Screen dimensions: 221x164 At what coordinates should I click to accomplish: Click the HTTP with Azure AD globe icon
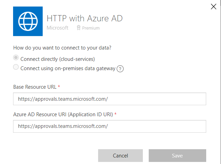point(28,21)
